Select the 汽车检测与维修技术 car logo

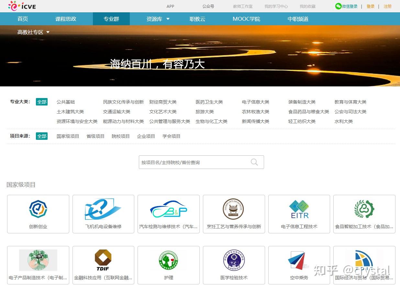click(x=168, y=209)
